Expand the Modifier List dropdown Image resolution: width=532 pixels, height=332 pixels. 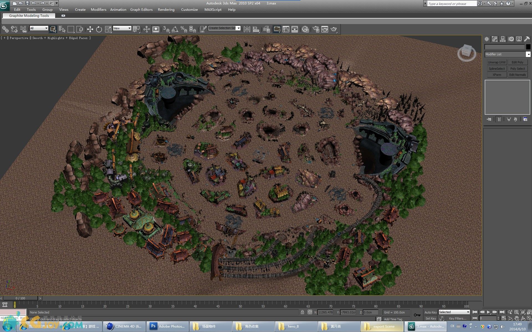click(x=528, y=54)
